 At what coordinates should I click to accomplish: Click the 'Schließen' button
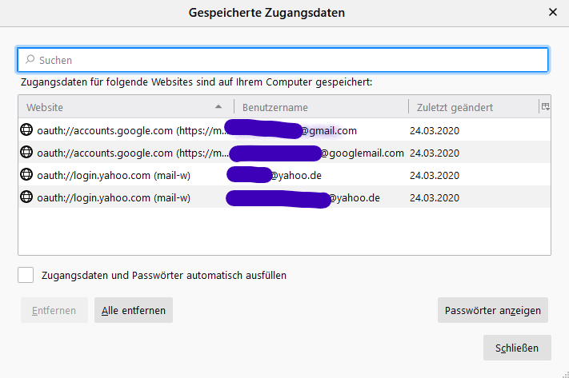[517, 348]
